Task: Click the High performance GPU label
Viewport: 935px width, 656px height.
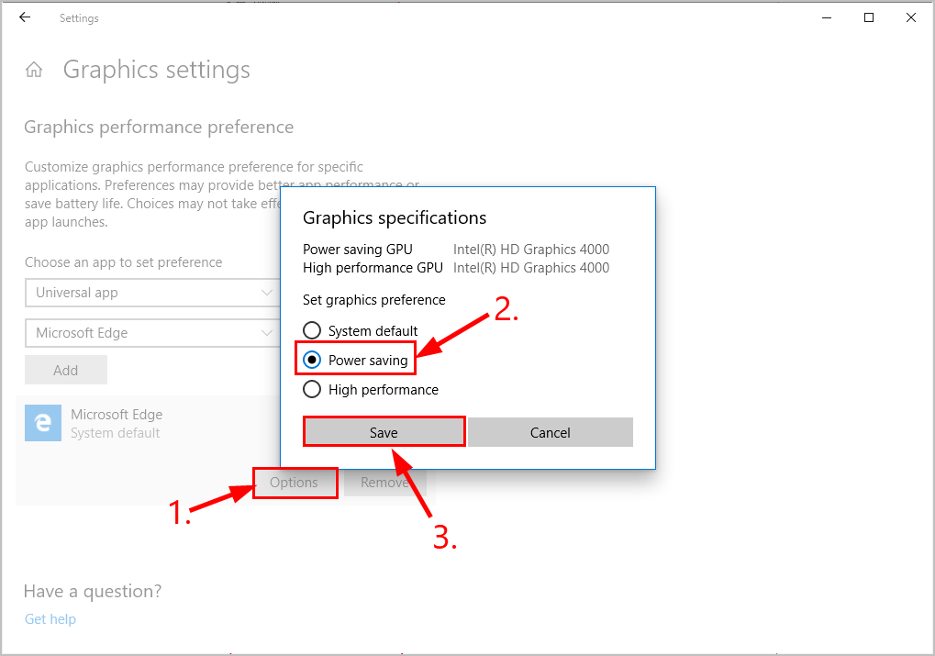Action: click(x=373, y=268)
